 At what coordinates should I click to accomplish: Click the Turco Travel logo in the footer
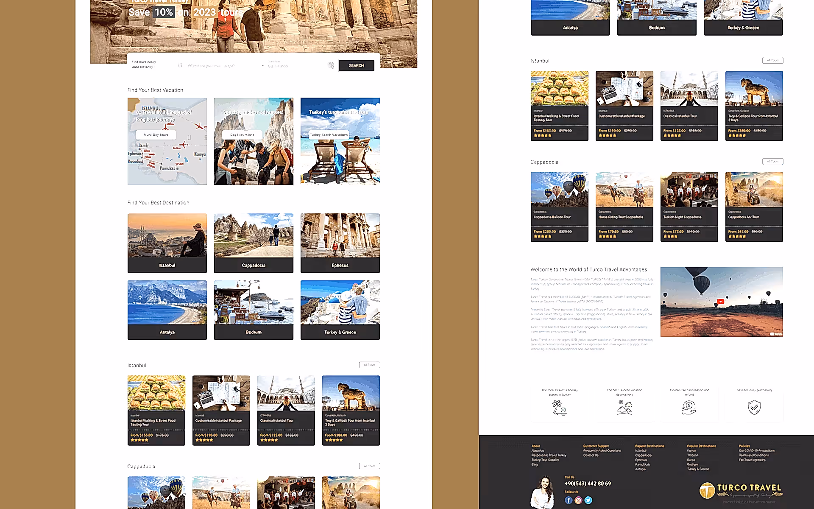click(741, 490)
